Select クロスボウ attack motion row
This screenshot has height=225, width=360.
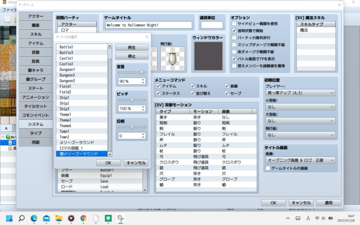(206, 163)
